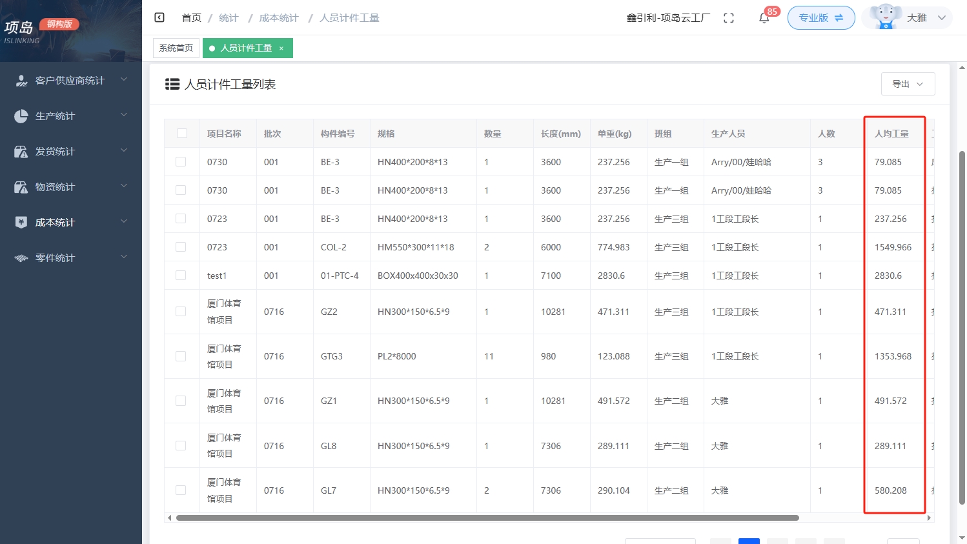The image size is (967, 544).
Task: Open the notification bell with 85 alerts
Action: click(x=764, y=18)
